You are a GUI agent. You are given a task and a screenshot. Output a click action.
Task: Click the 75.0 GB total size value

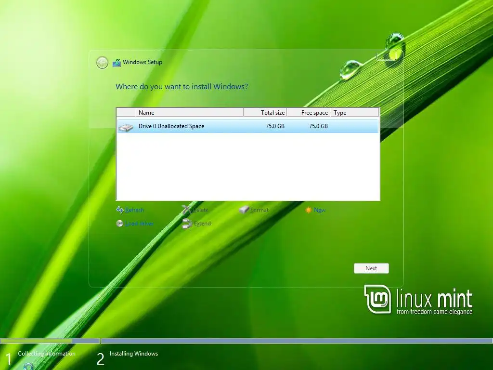pyautogui.click(x=275, y=126)
